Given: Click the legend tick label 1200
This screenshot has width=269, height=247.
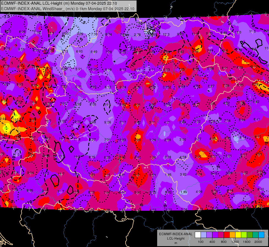Looking at the screenshot, I should tap(235, 242).
